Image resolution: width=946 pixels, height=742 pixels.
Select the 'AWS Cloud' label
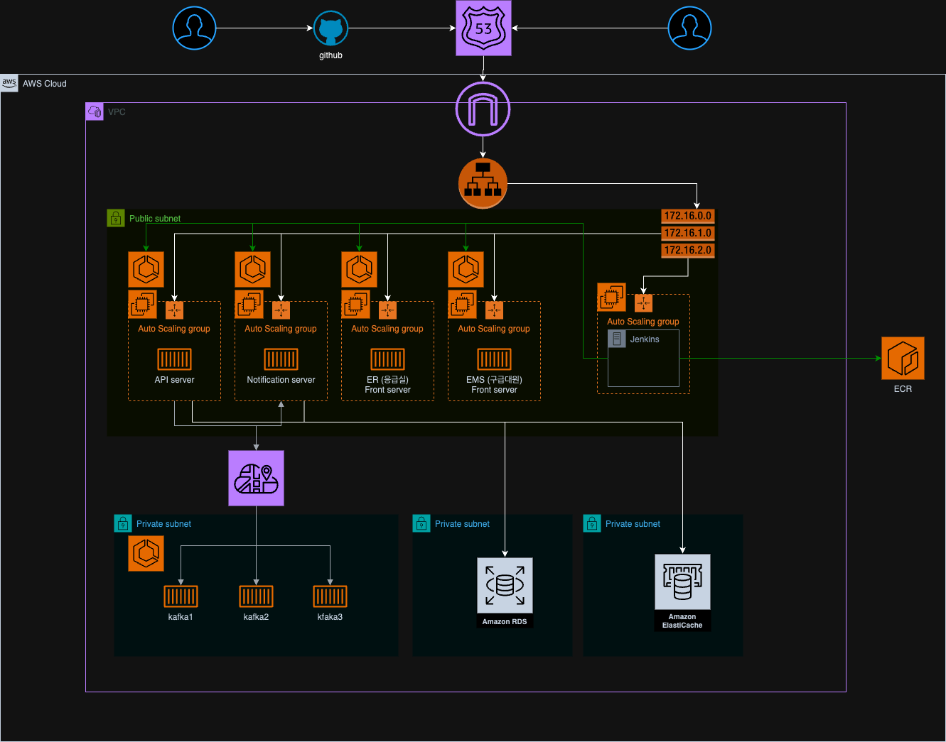click(45, 84)
